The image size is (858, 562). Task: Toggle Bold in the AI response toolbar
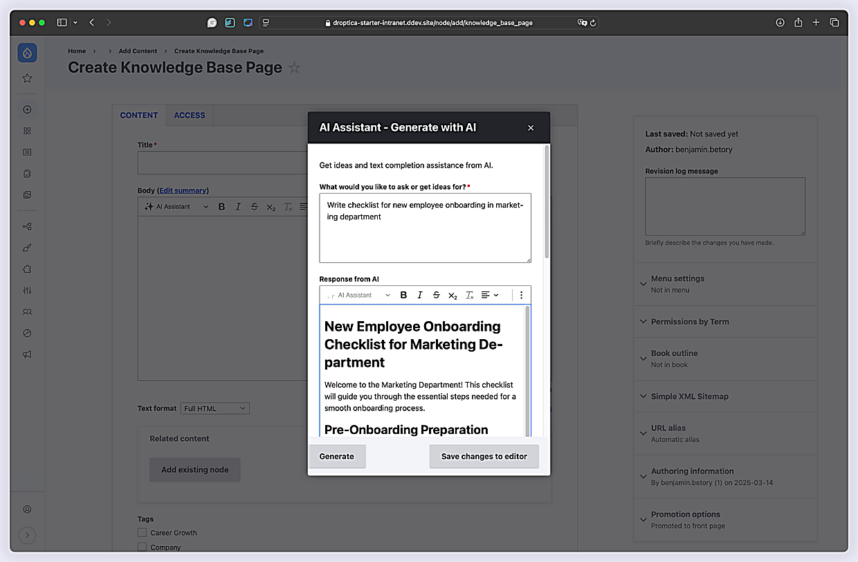click(x=403, y=295)
